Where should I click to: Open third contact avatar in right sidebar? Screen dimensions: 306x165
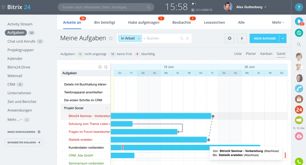tap(299, 78)
